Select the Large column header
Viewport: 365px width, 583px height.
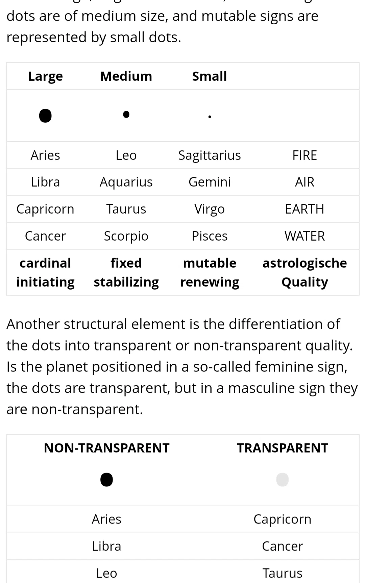pyautogui.click(x=45, y=76)
